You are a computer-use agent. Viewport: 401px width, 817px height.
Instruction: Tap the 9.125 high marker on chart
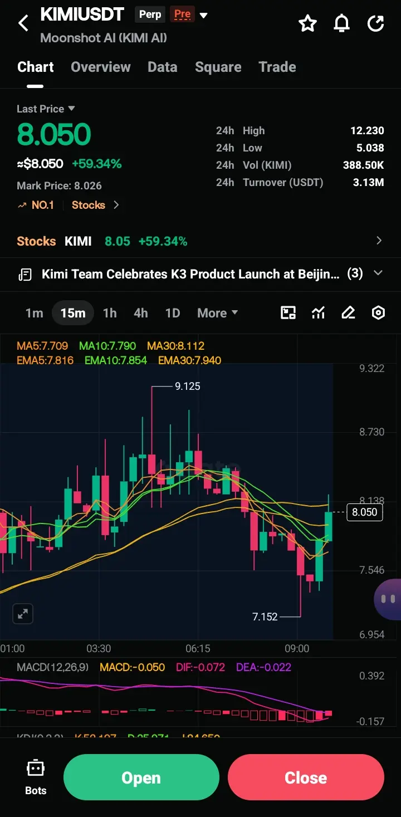click(x=187, y=386)
